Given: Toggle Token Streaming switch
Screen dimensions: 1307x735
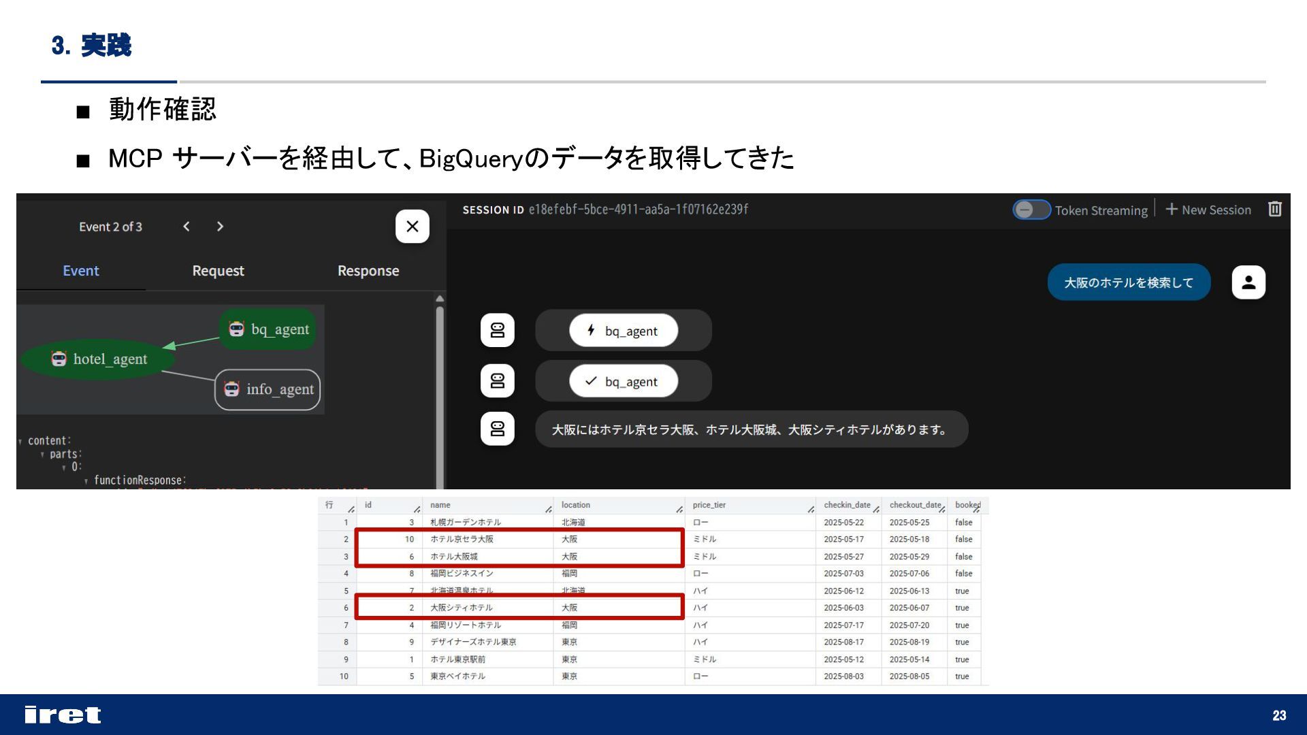Looking at the screenshot, I should (x=1031, y=210).
